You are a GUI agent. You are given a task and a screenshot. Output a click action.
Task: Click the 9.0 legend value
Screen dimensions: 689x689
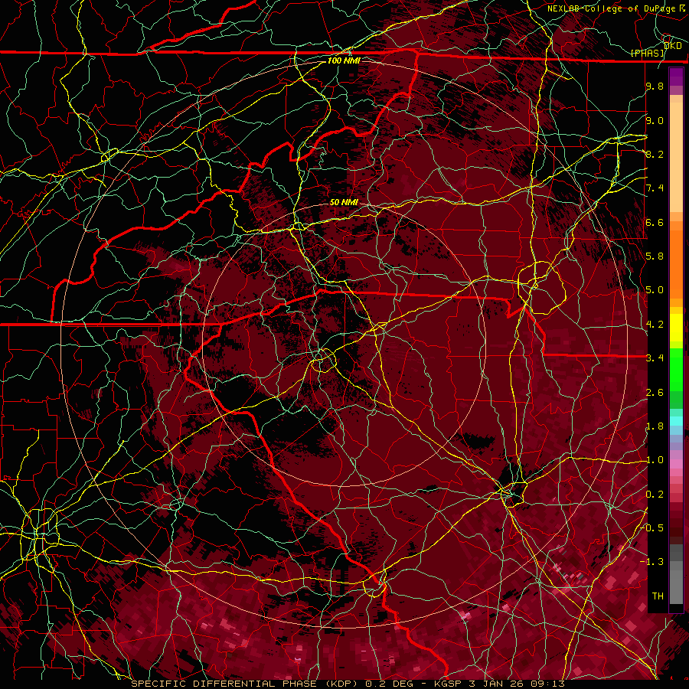(x=655, y=120)
